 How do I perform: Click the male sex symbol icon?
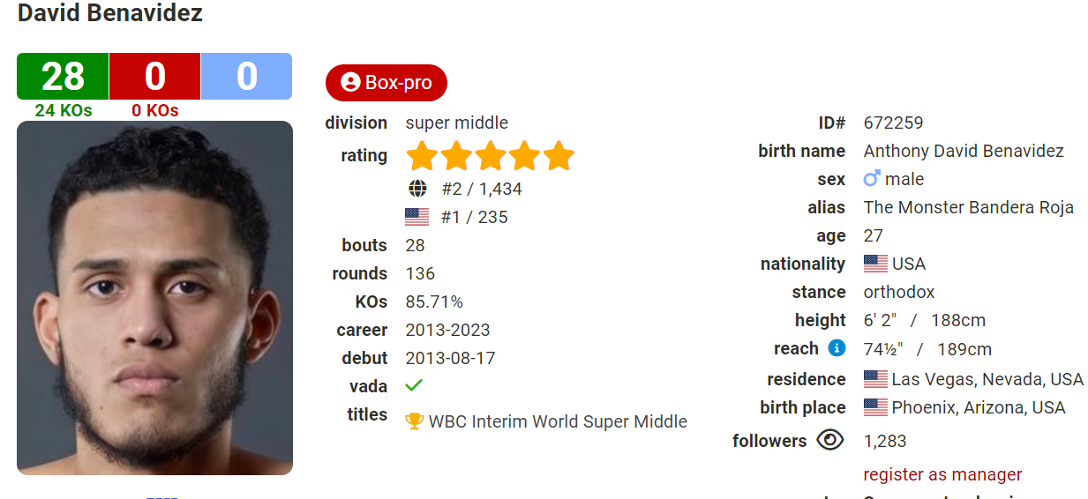[872, 179]
